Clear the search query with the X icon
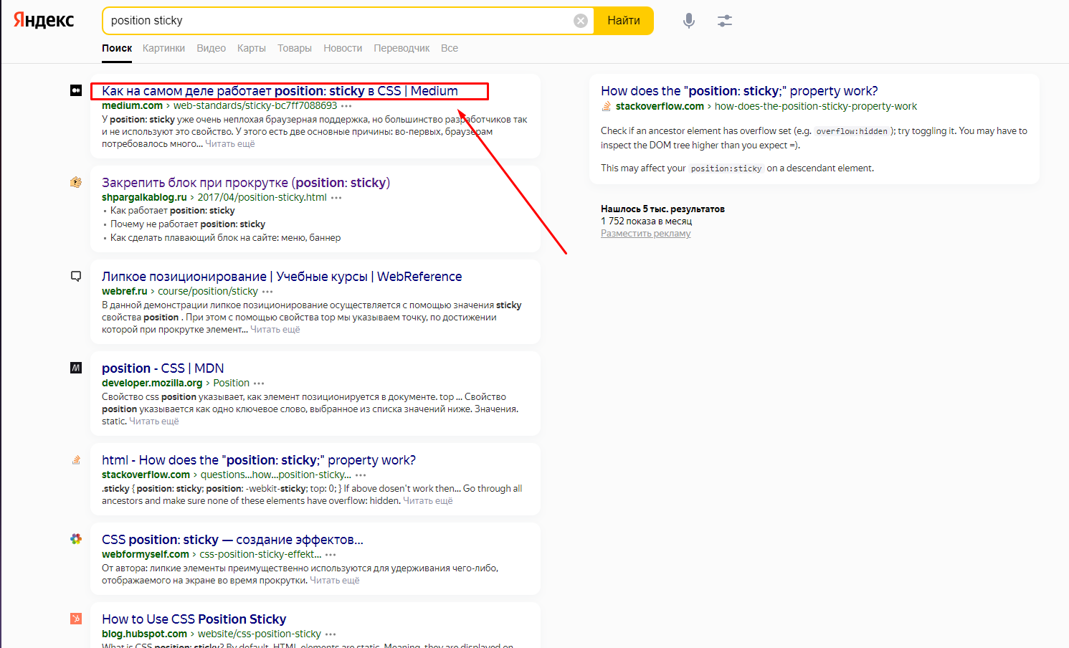 tap(581, 21)
